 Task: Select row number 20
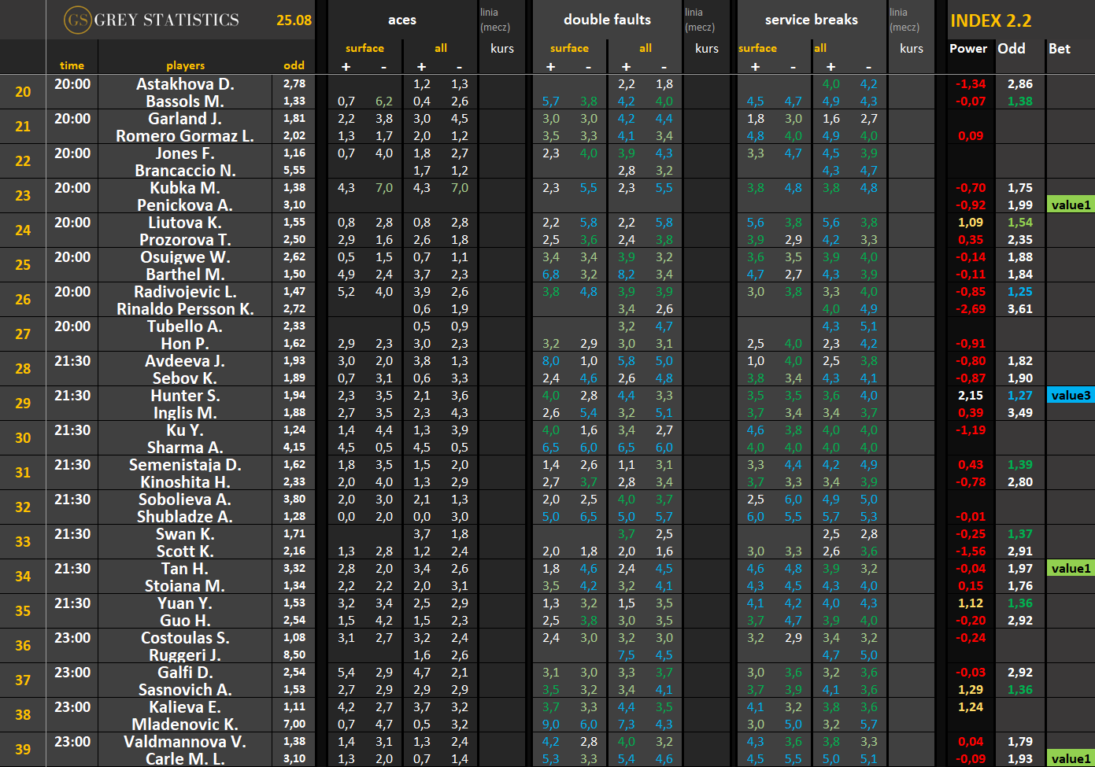click(x=23, y=92)
